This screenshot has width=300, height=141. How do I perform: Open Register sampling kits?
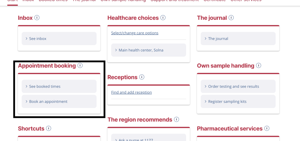[238, 102]
